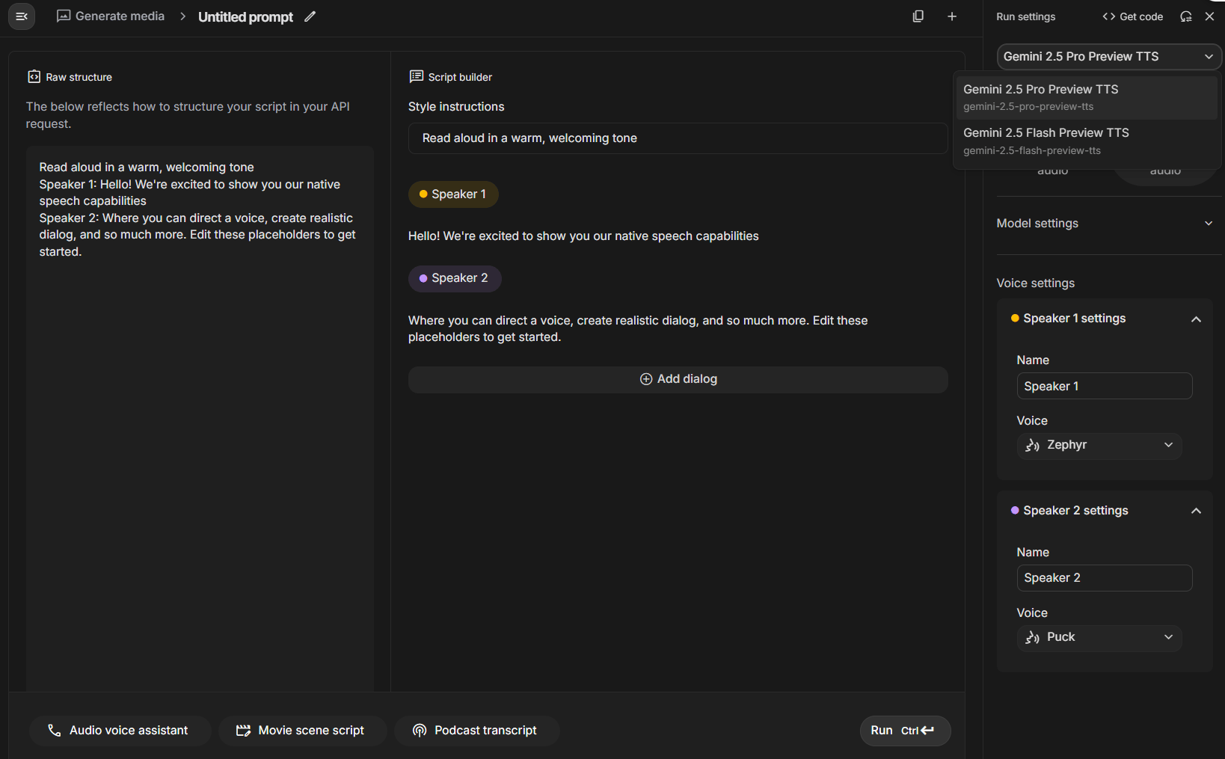Viewport: 1225px width, 759px height.
Task: Click the Run button
Action: tap(905, 731)
